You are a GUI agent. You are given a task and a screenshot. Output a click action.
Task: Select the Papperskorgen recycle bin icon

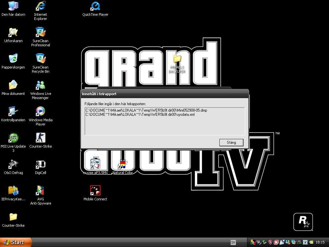point(13,61)
